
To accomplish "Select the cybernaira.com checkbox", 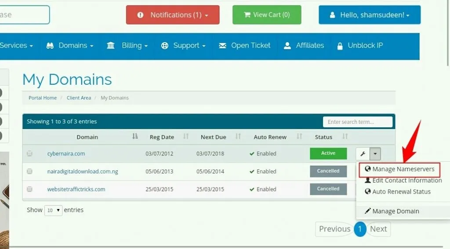I will coord(29,153).
